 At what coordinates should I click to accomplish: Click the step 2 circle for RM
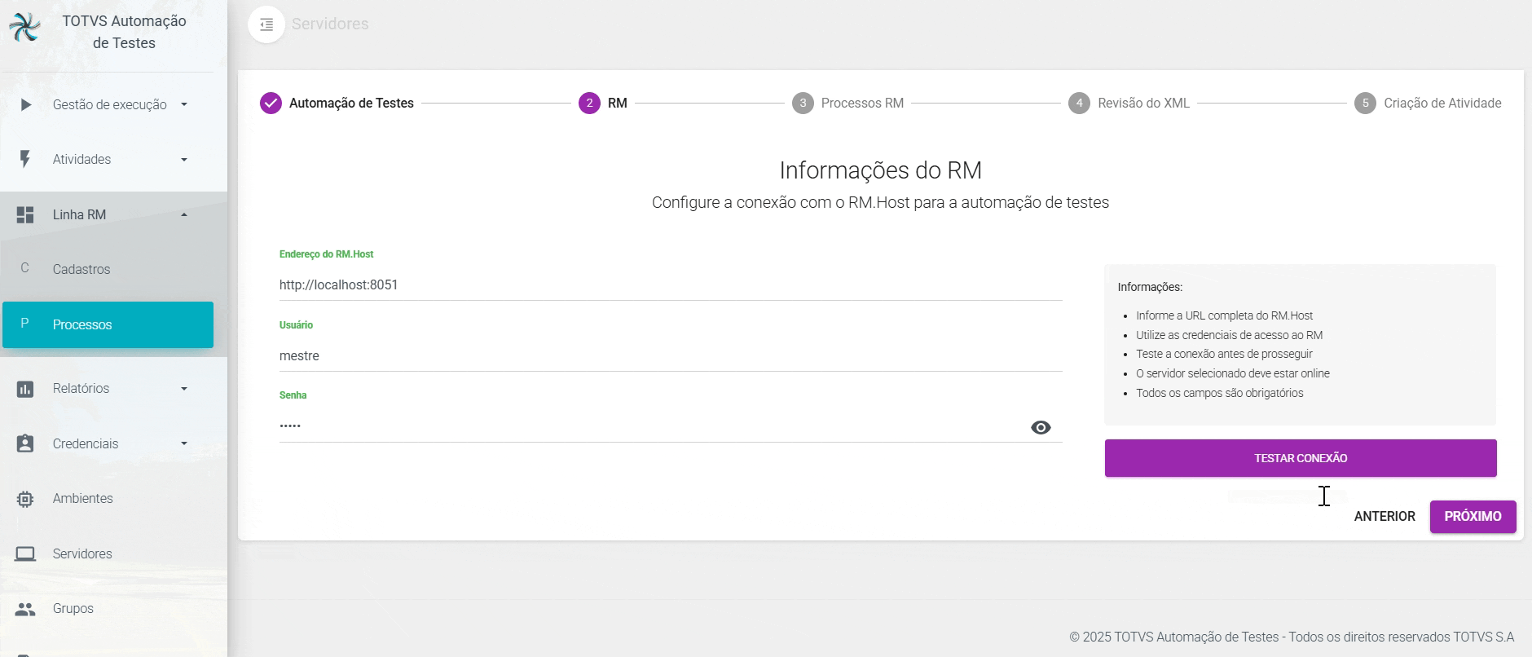(x=589, y=104)
